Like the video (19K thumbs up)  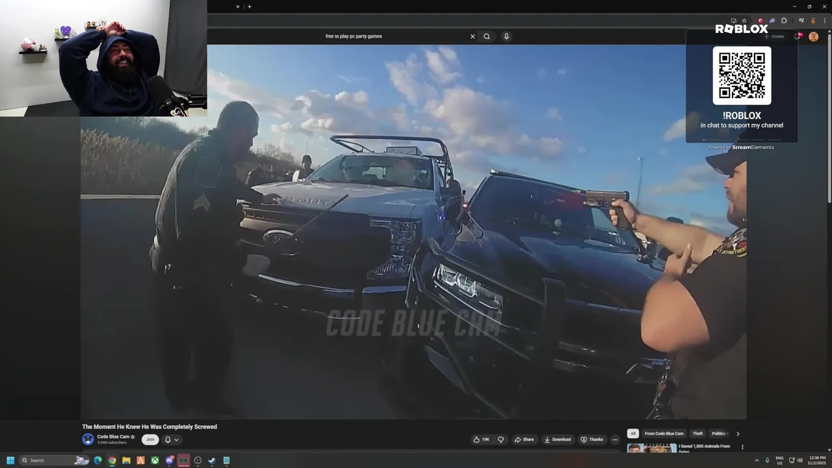482,439
